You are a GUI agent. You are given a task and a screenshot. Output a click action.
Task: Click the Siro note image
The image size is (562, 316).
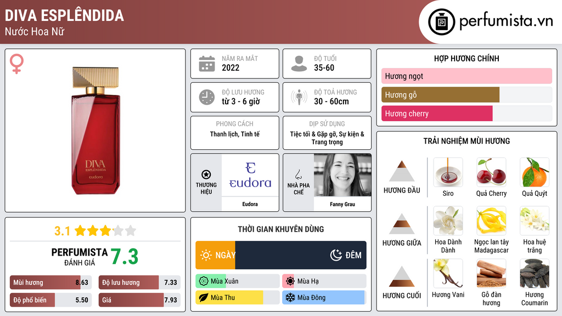tap(448, 172)
